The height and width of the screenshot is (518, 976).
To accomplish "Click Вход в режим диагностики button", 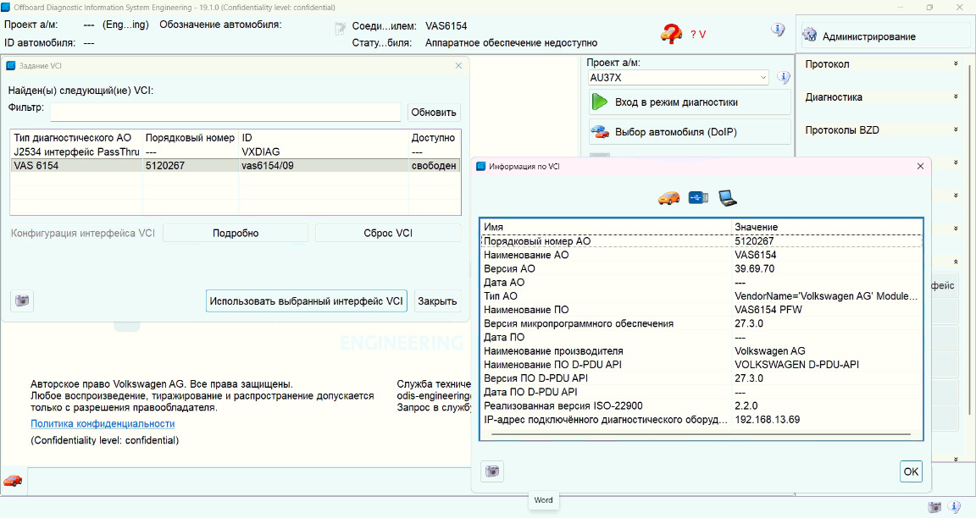I will coord(690,102).
